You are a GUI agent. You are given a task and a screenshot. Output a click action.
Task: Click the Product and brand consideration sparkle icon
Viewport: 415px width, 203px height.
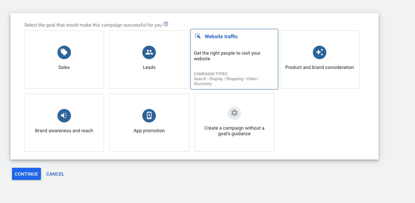pos(320,52)
